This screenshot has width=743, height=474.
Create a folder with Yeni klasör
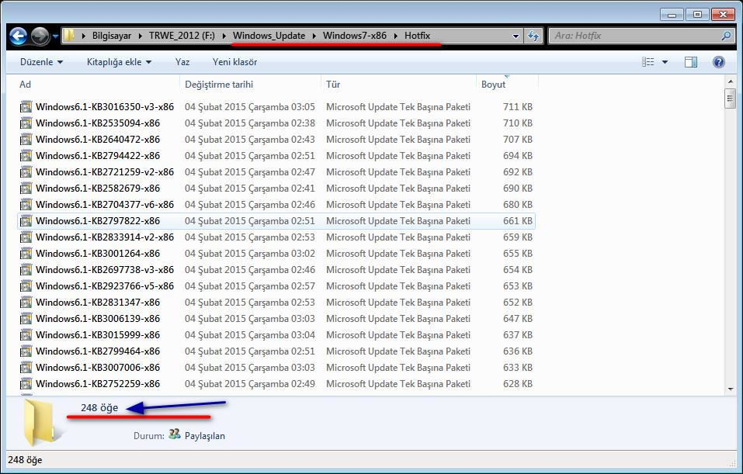click(x=234, y=62)
